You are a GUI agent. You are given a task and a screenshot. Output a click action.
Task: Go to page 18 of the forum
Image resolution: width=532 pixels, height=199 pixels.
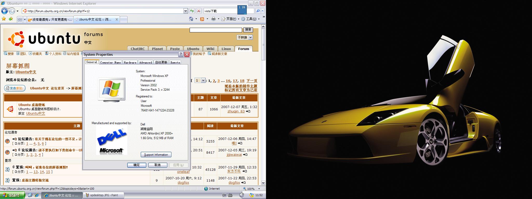[x=242, y=81]
